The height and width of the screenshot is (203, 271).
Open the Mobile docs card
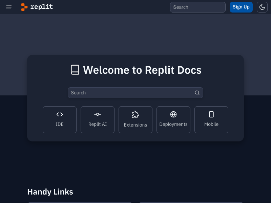211,120
